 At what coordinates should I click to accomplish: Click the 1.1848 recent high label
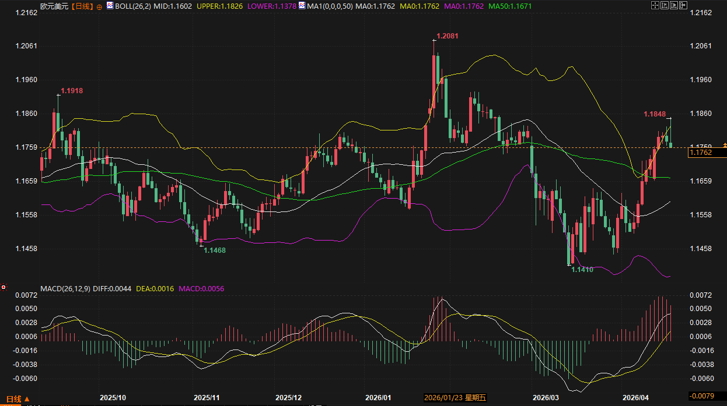(655, 114)
